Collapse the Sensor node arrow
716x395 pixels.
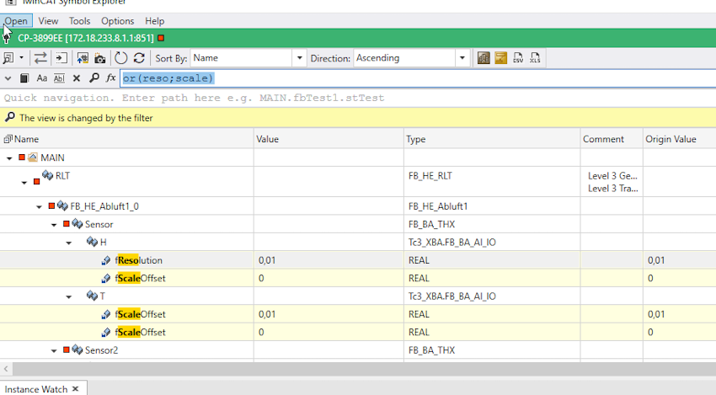(x=54, y=225)
